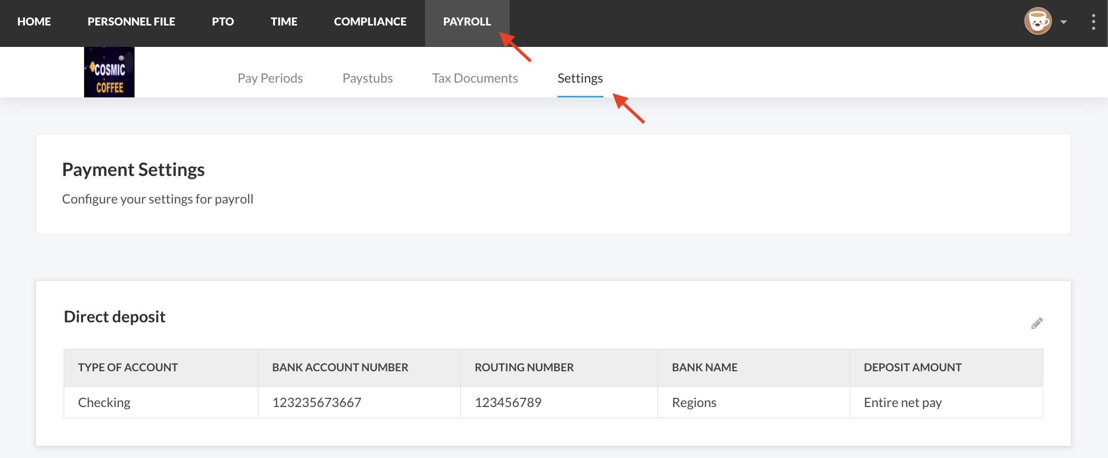Click the routing number 123456789 cell
Image resolution: width=1108 pixels, height=458 pixels.
click(508, 402)
